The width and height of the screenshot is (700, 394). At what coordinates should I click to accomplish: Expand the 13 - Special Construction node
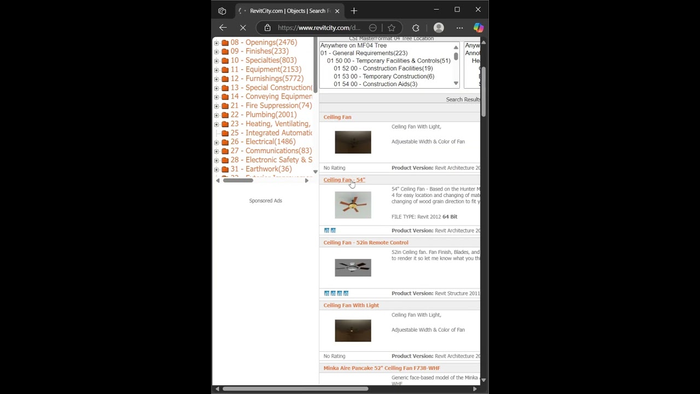[217, 88]
